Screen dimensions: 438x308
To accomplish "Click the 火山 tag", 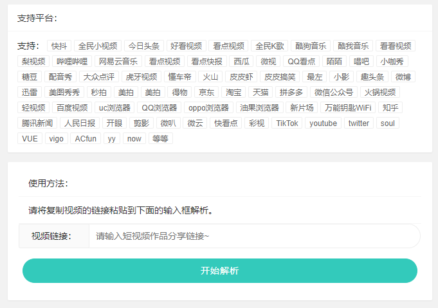I will coord(210,77).
